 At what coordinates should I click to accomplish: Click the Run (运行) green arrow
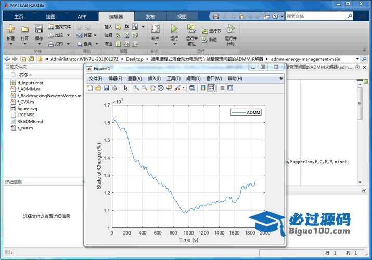tap(174, 29)
